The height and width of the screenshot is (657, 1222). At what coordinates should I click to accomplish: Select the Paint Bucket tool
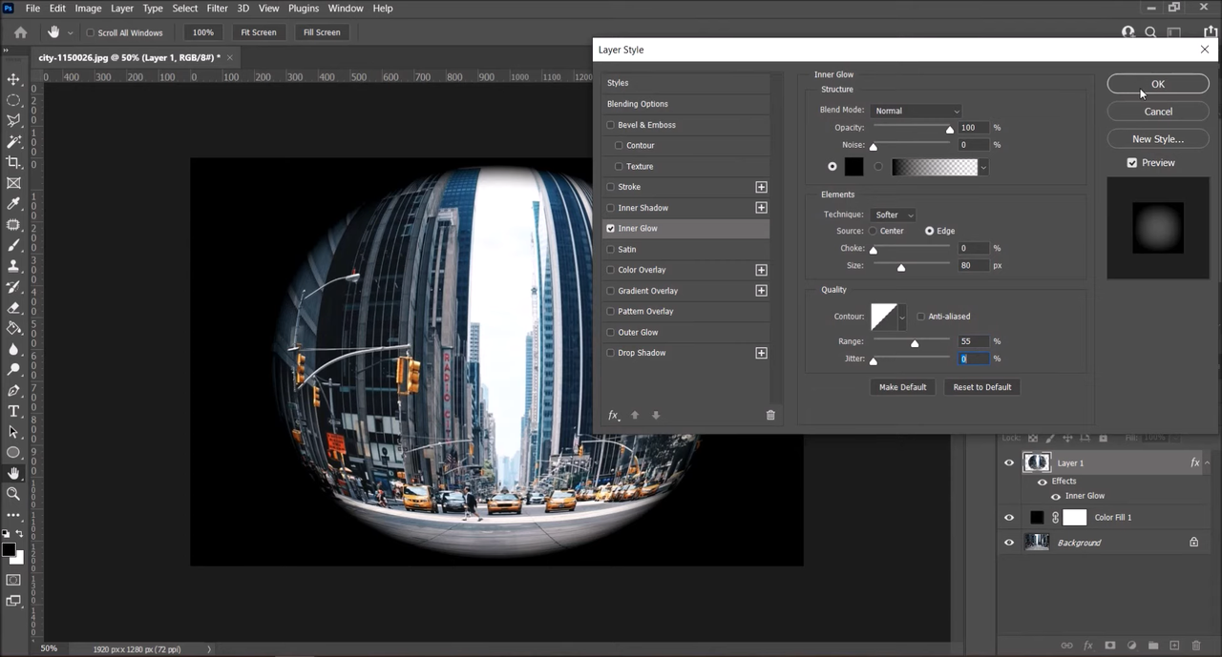(13, 328)
